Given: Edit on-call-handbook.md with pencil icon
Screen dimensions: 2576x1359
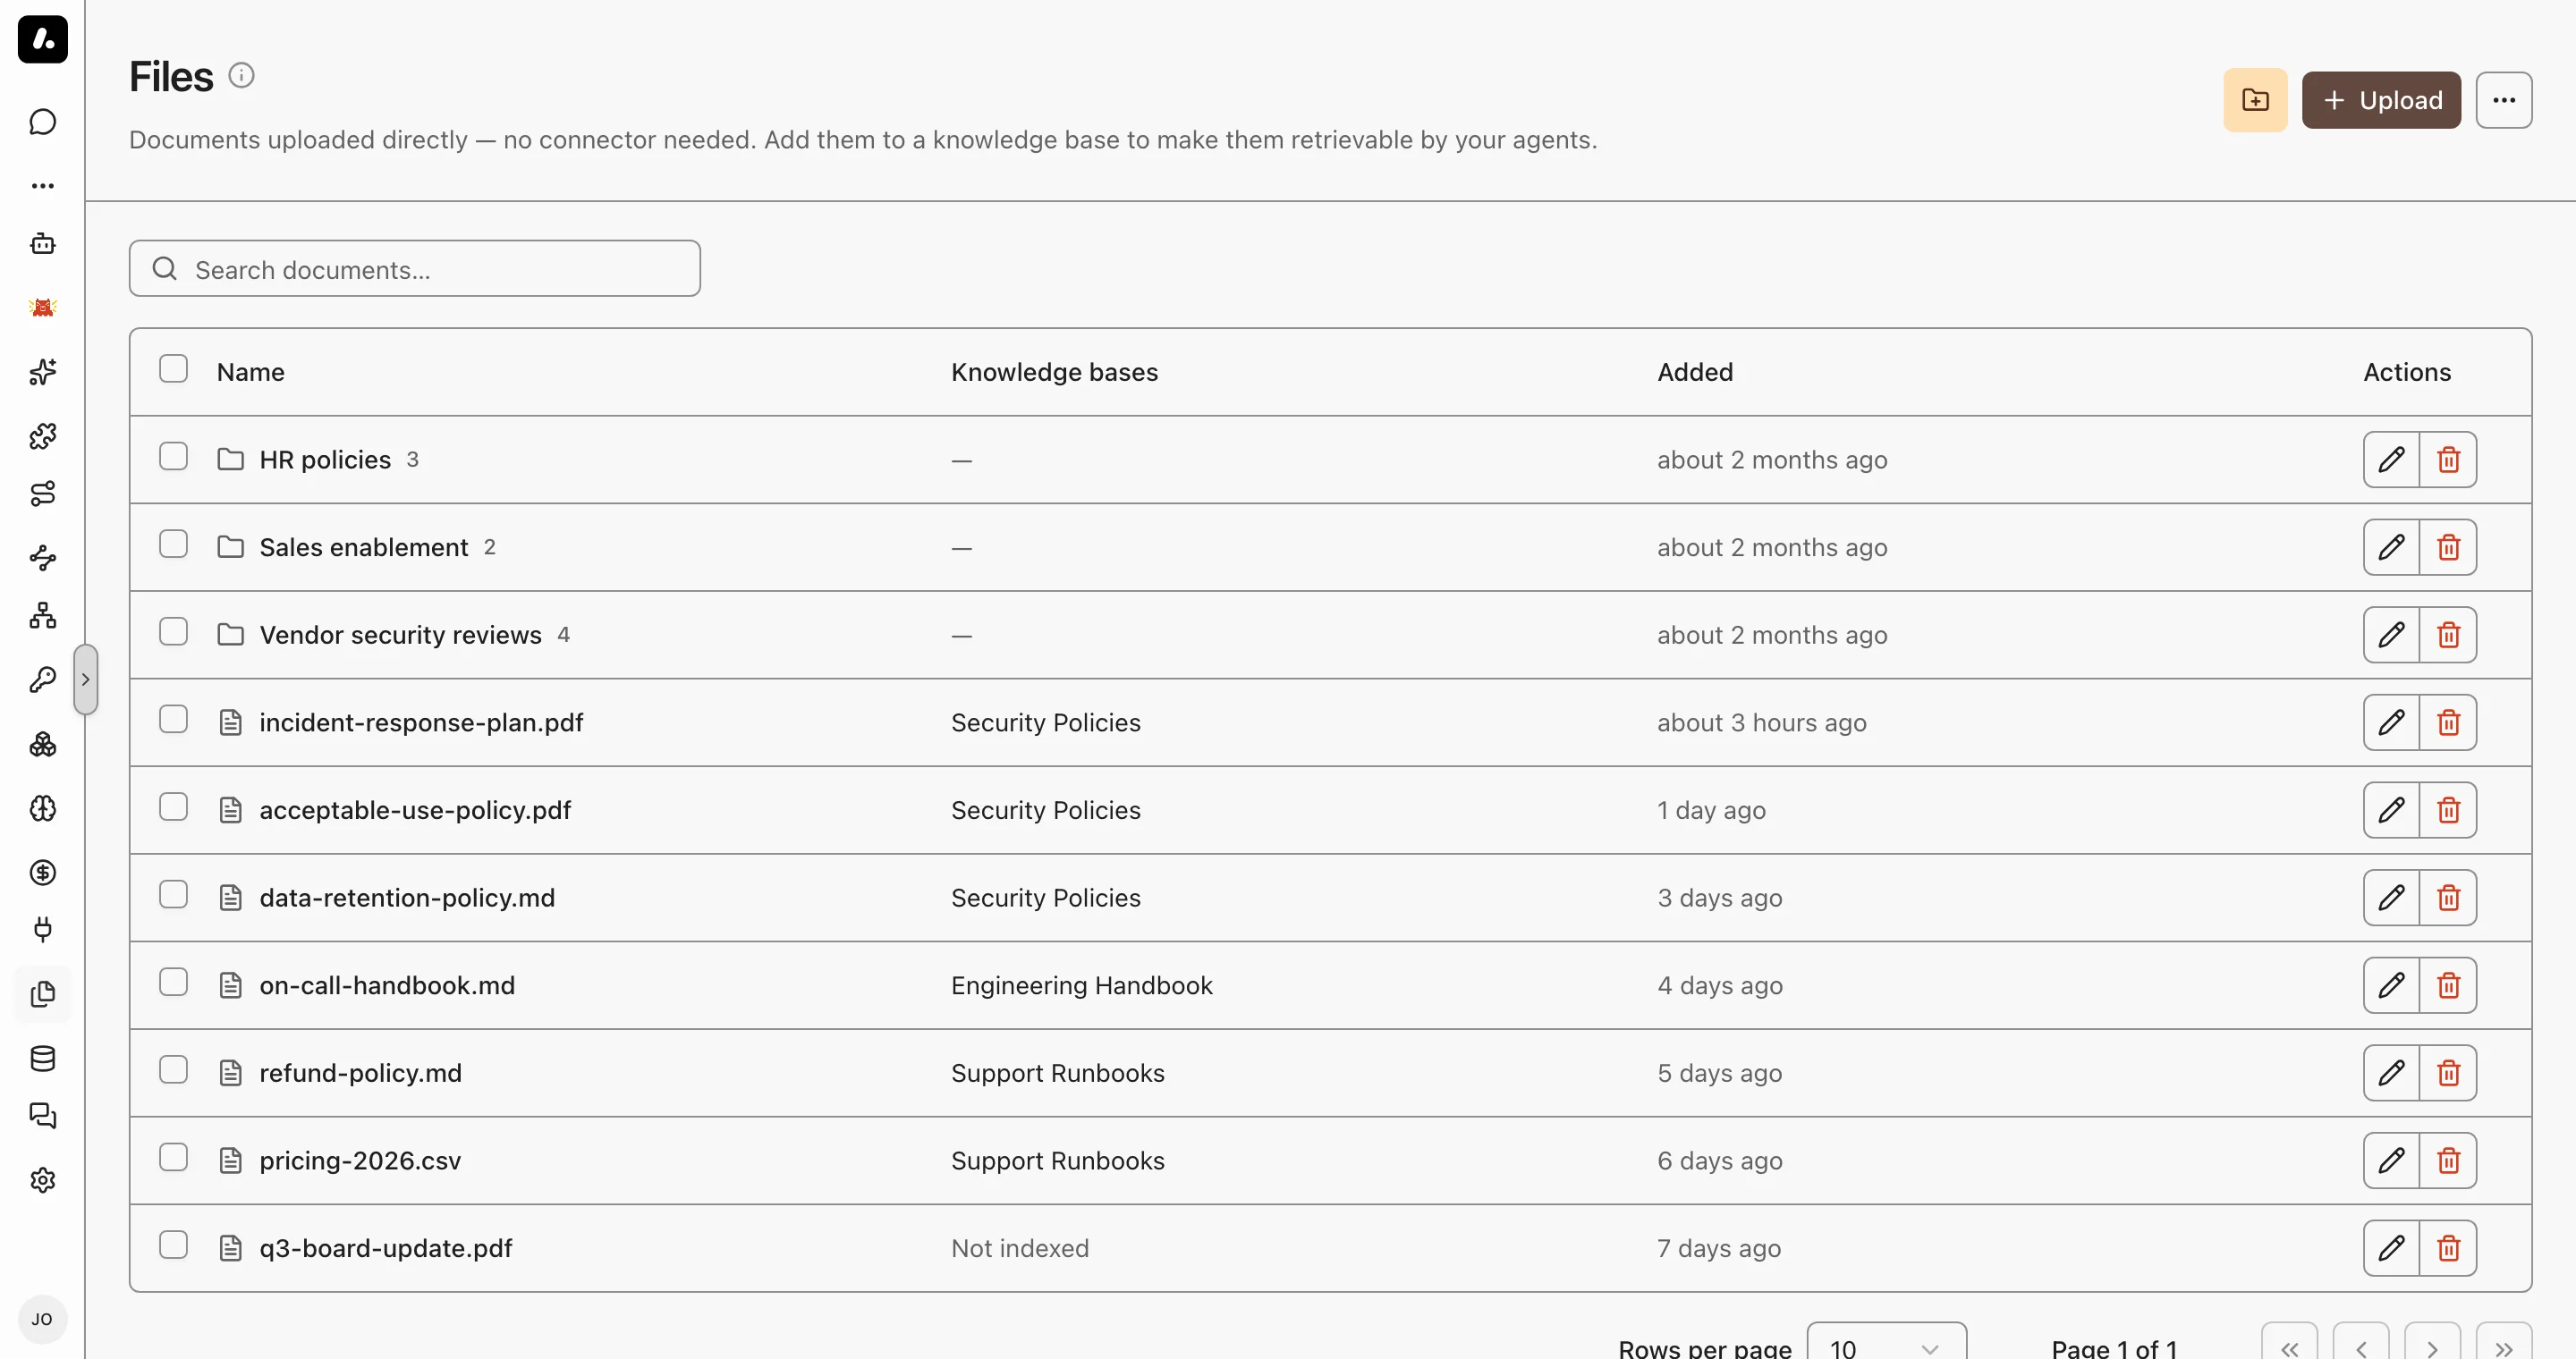Looking at the screenshot, I should tap(2391, 985).
